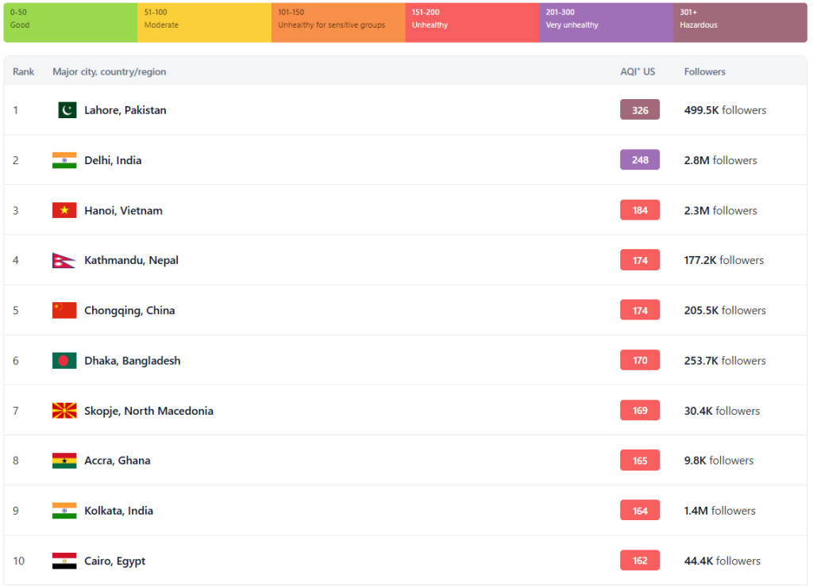Click the Nepal flag icon
This screenshot has width=813, height=586.
64,260
